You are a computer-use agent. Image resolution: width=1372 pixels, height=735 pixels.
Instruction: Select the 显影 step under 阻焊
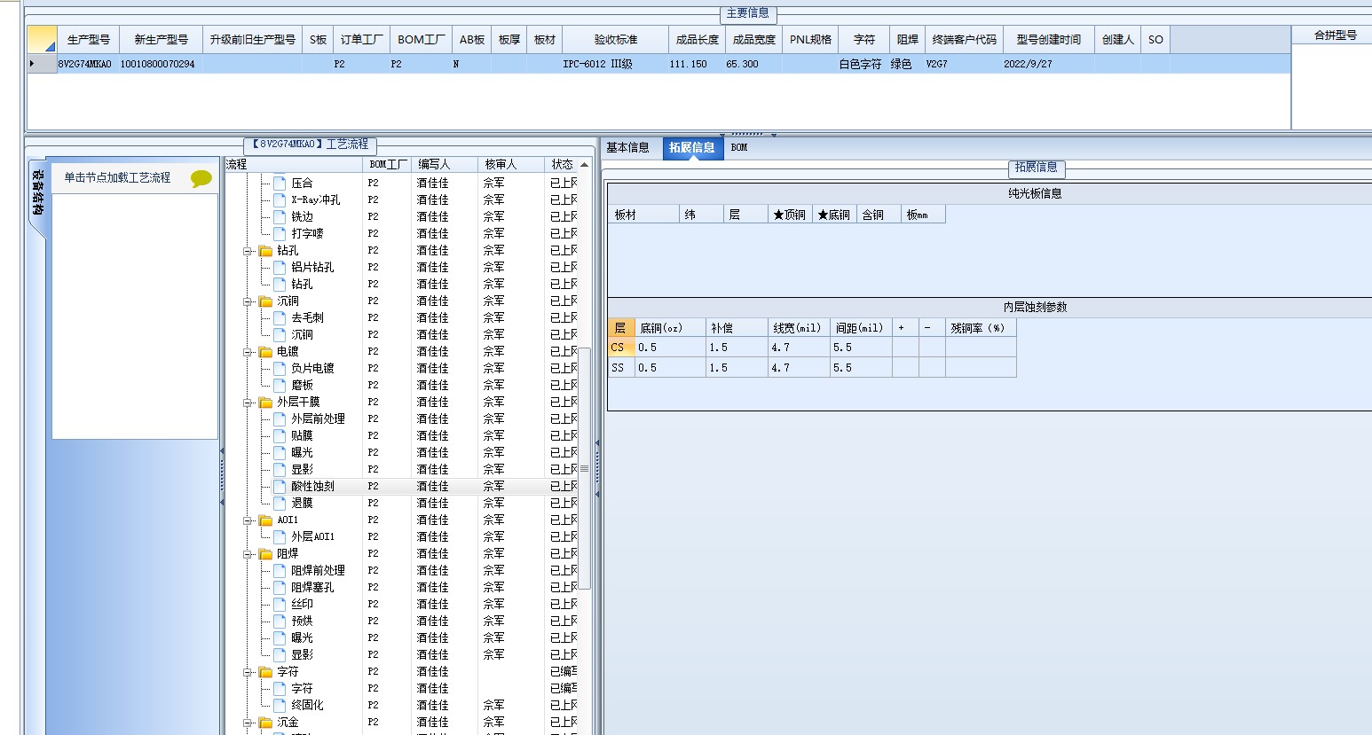tap(302, 654)
